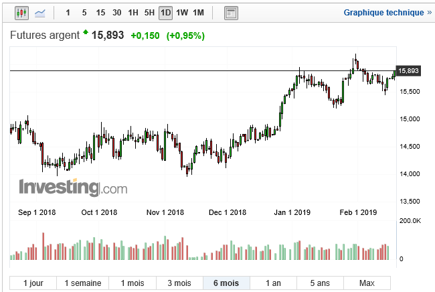Show the 6 mois range

pos(226,283)
